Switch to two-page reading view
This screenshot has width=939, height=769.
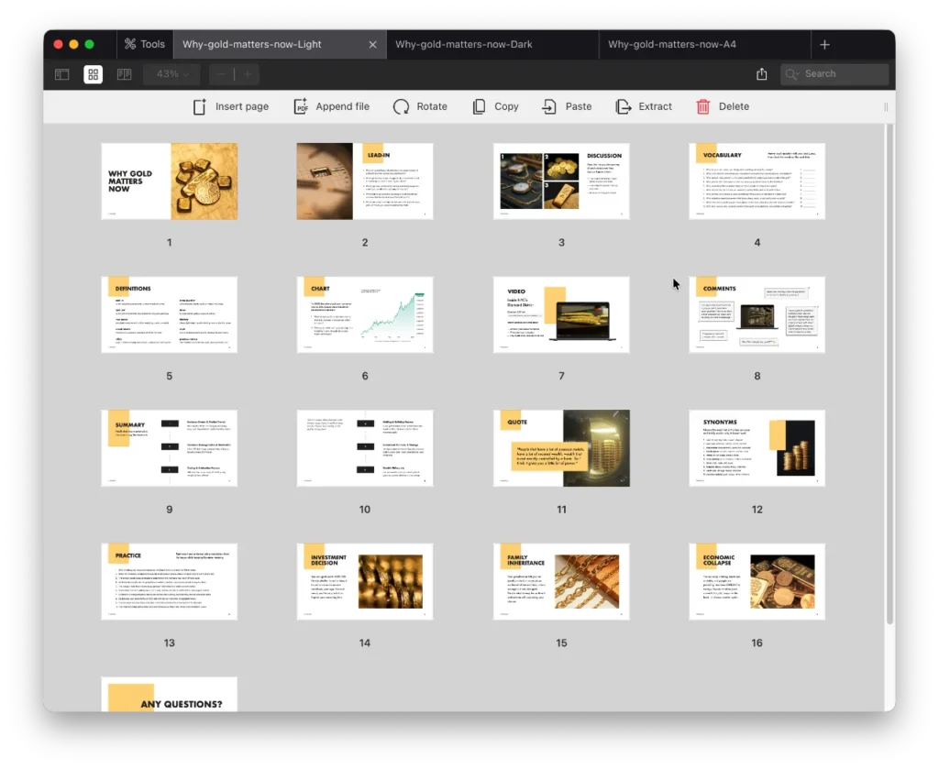(x=124, y=73)
